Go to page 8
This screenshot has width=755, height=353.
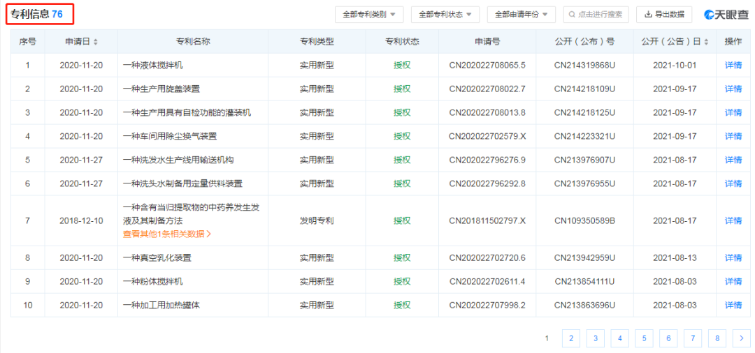pyautogui.click(x=717, y=338)
